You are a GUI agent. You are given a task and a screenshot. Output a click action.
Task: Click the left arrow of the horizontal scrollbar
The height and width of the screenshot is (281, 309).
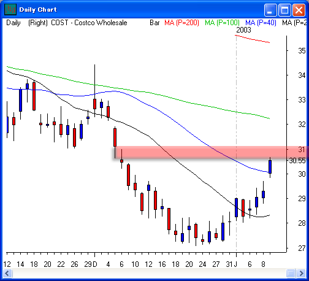click(x=8, y=273)
